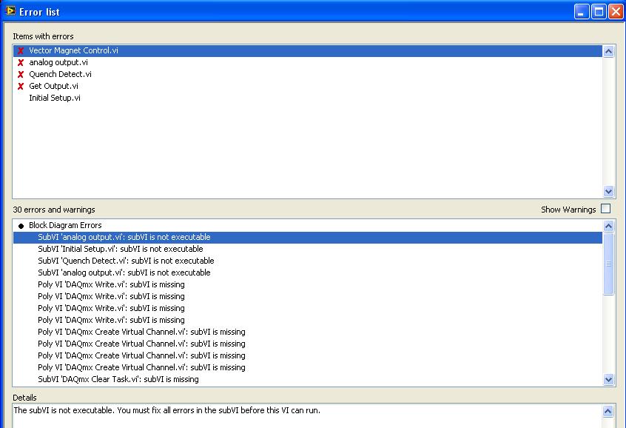Enable the Show Warnings checkbox
Screen dimensions: 626x428
tap(605, 209)
